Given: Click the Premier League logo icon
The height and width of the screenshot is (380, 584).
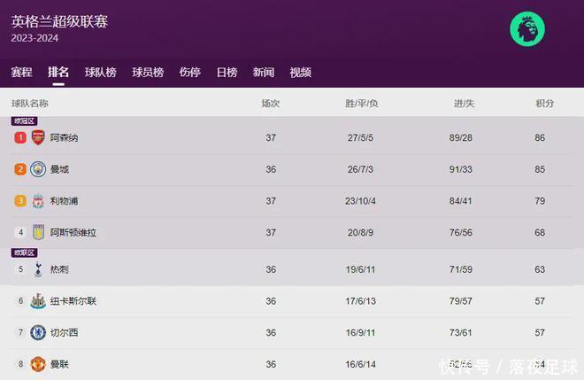Looking at the screenshot, I should (527, 28).
